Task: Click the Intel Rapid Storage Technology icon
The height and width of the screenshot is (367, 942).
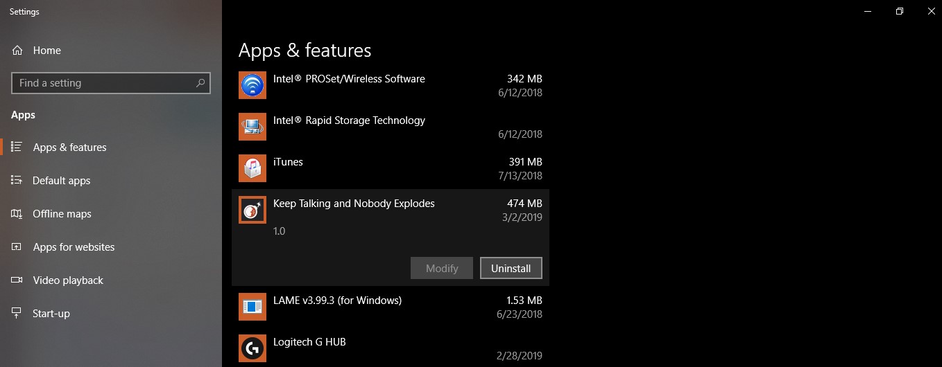Action: (252, 127)
